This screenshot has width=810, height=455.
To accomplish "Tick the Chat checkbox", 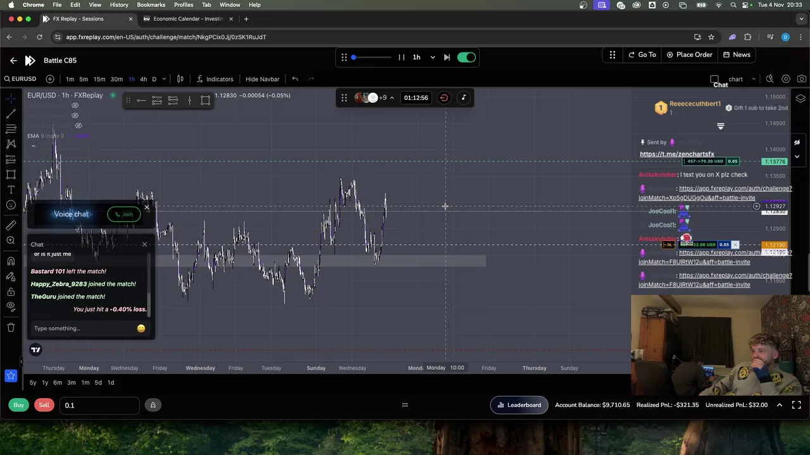I will coord(714,80).
